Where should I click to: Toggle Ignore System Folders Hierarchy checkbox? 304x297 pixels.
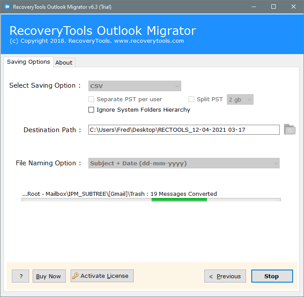(x=91, y=109)
